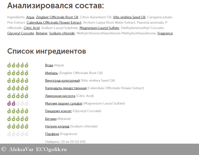Open the Вода ingredient link

(49, 65)
